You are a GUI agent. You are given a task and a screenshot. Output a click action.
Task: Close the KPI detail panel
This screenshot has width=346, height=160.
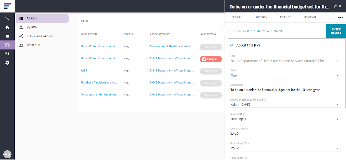[340, 6]
